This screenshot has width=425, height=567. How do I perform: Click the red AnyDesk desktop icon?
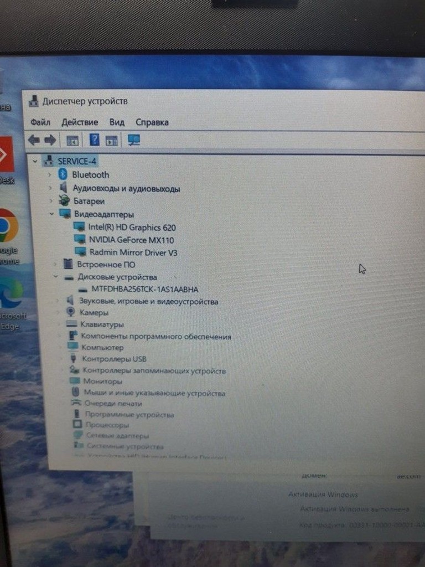7,154
